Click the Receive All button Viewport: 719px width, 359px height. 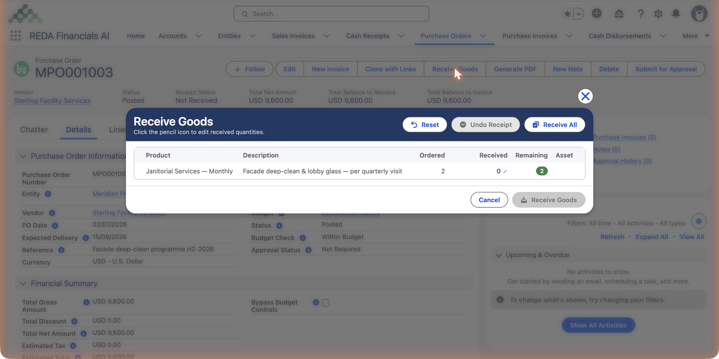tap(555, 125)
